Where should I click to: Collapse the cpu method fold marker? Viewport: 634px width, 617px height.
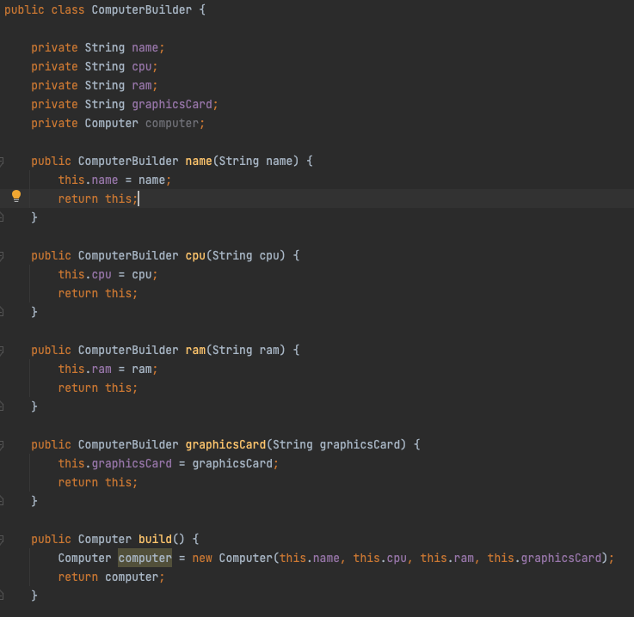2,256
